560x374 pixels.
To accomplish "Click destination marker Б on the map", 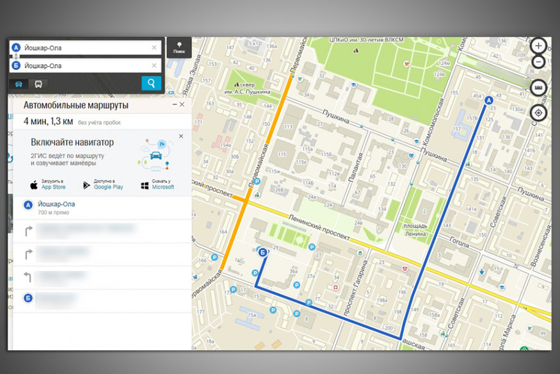I will [x=262, y=253].
